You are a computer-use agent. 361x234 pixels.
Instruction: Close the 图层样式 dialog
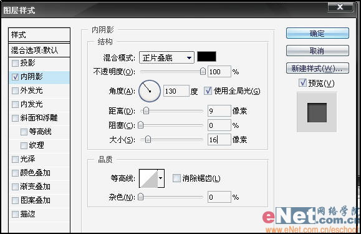click(x=340, y=7)
